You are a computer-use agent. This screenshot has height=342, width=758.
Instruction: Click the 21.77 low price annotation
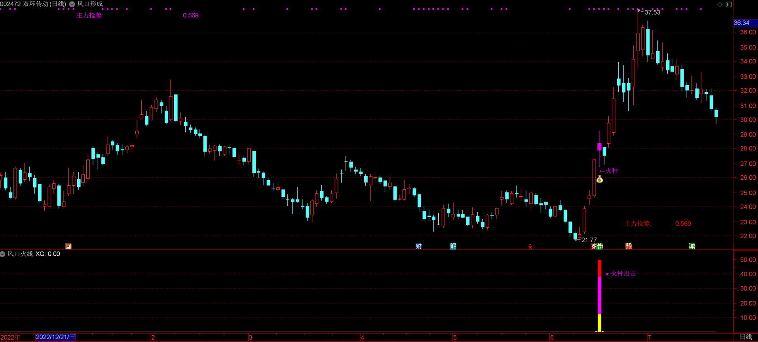(589, 240)
